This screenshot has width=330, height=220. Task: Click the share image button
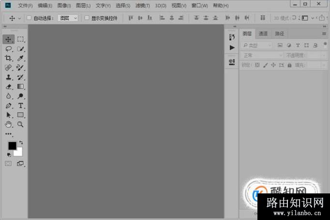(321, 18)
